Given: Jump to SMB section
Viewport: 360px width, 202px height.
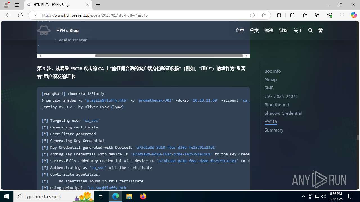Looking at the screenshot, I should 269,88.
